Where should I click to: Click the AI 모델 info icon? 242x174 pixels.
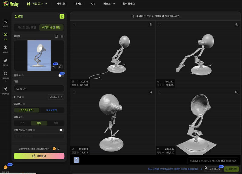[23, 97]
